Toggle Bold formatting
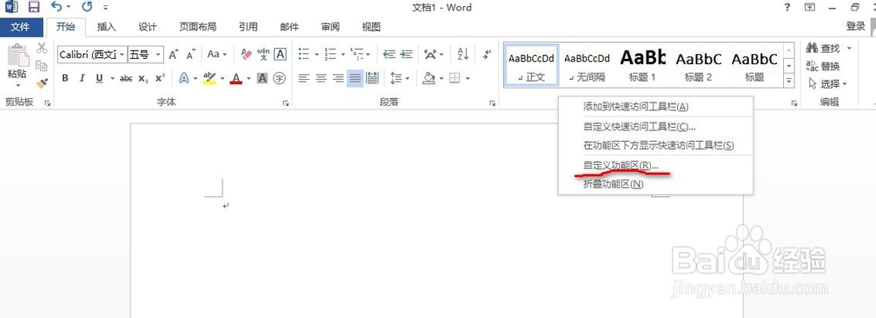This screenshot has width=876, height=318. click(65, 78)
